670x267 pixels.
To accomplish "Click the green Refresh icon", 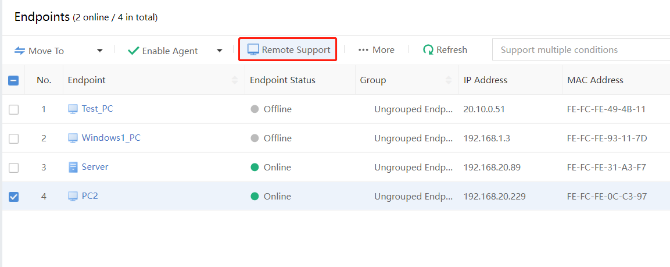I will tap(428, 50).
